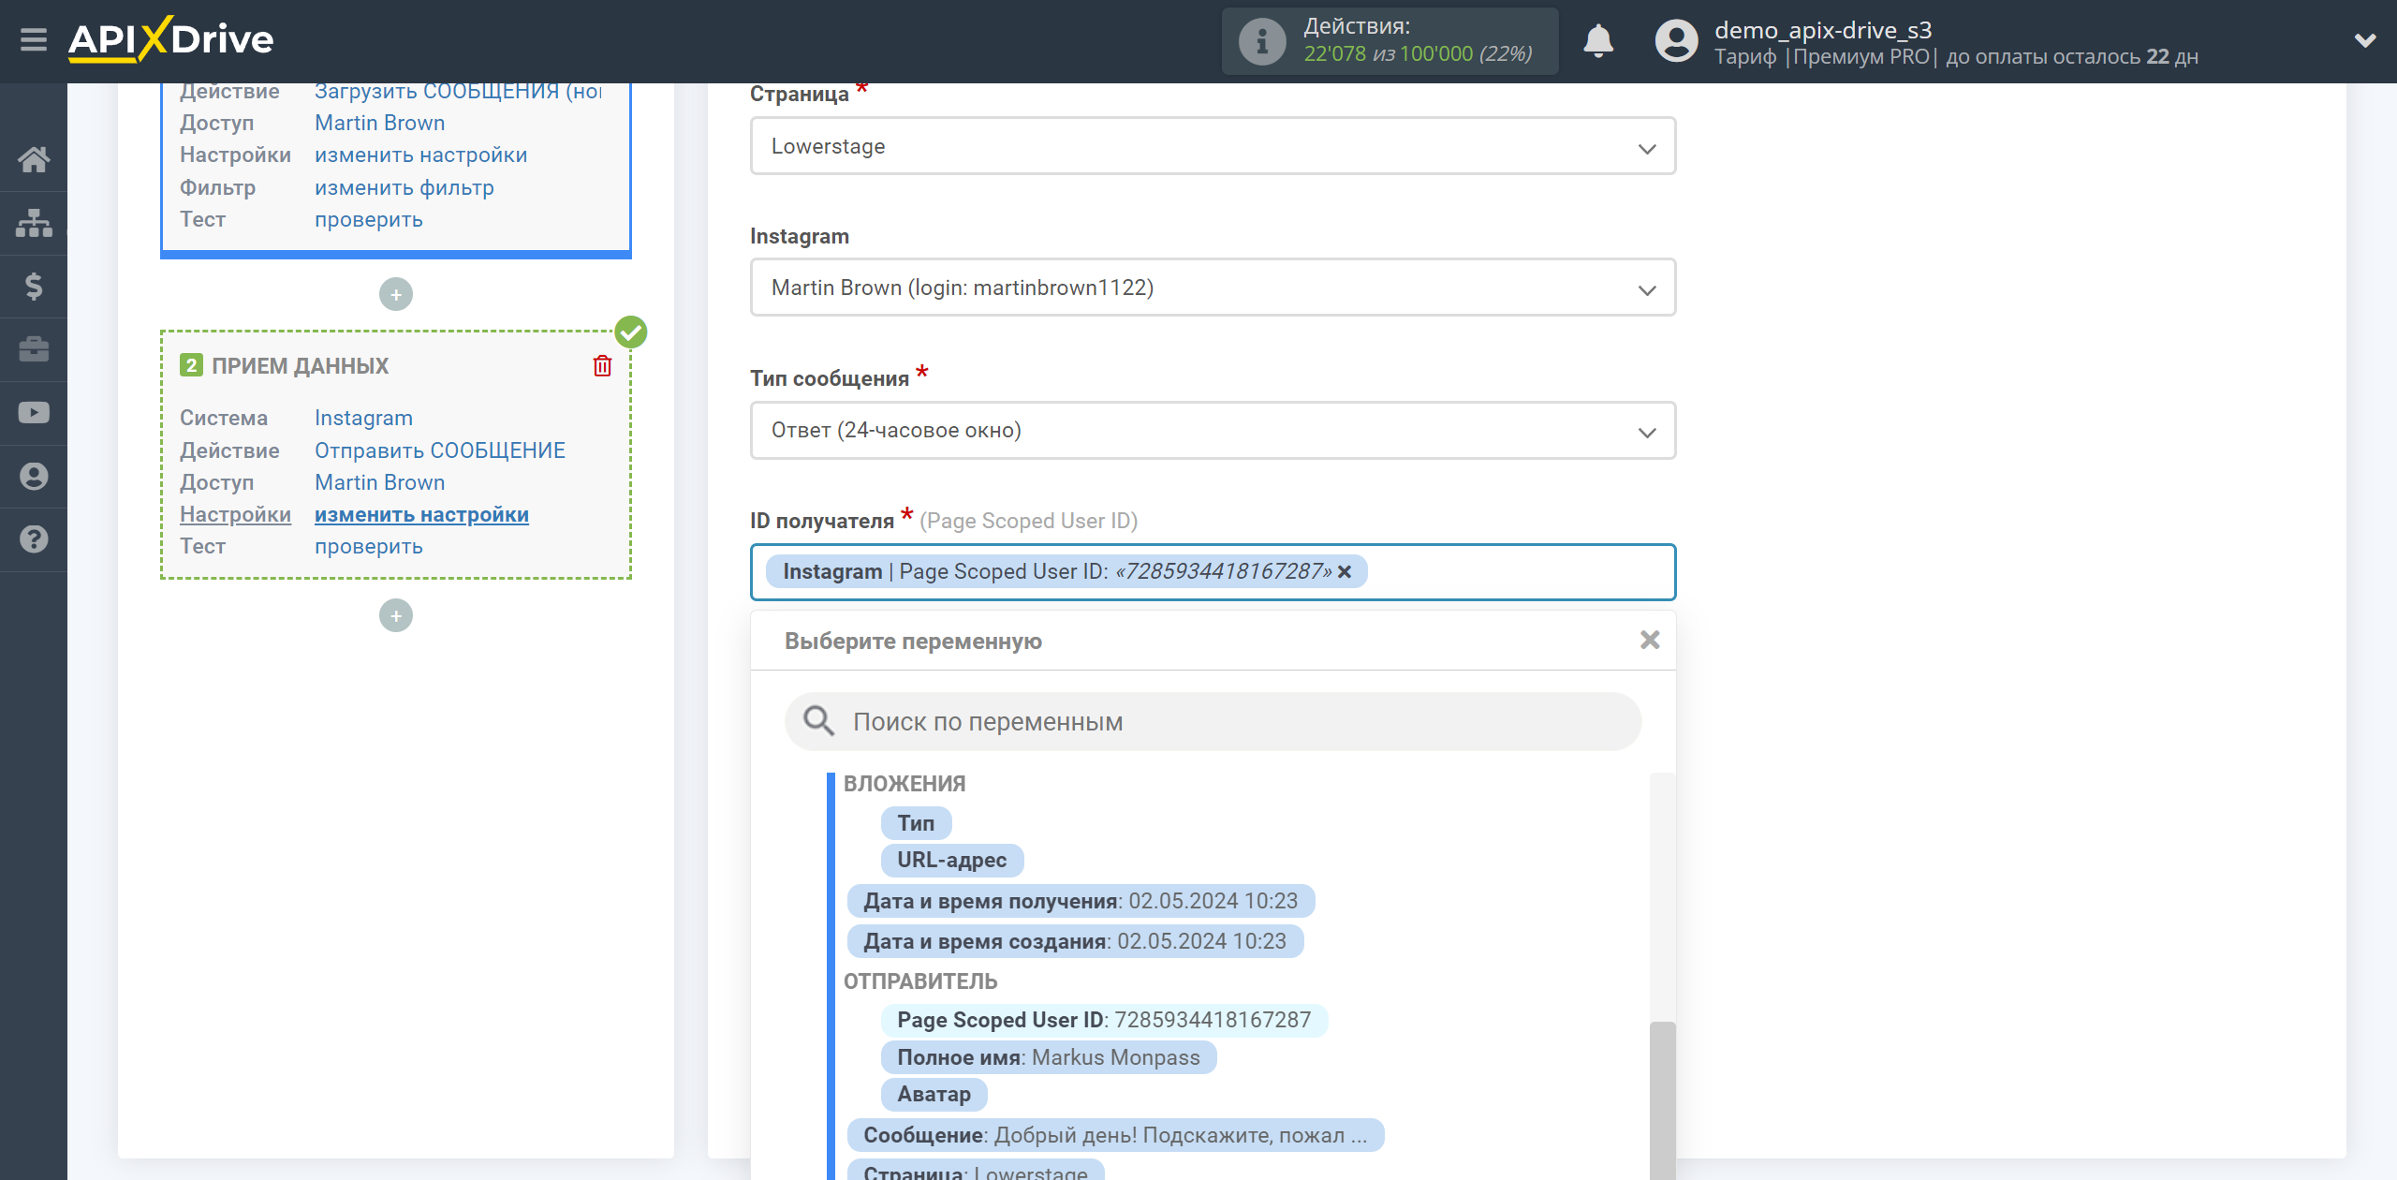Open the briefcase services icon
The image size is (2397, 1180).
(34, 349)
